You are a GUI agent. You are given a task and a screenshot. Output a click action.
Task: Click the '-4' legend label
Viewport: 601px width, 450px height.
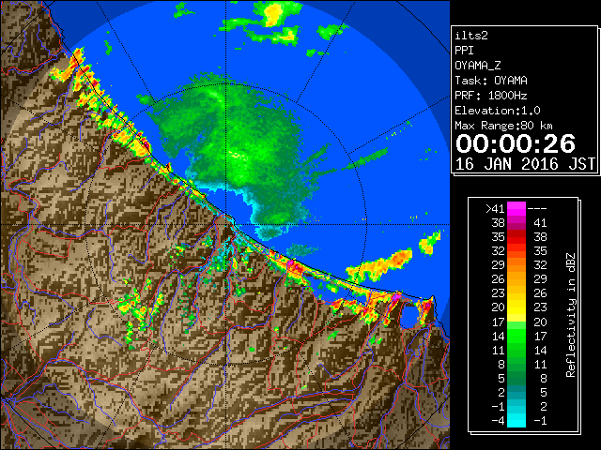(498, 421)
